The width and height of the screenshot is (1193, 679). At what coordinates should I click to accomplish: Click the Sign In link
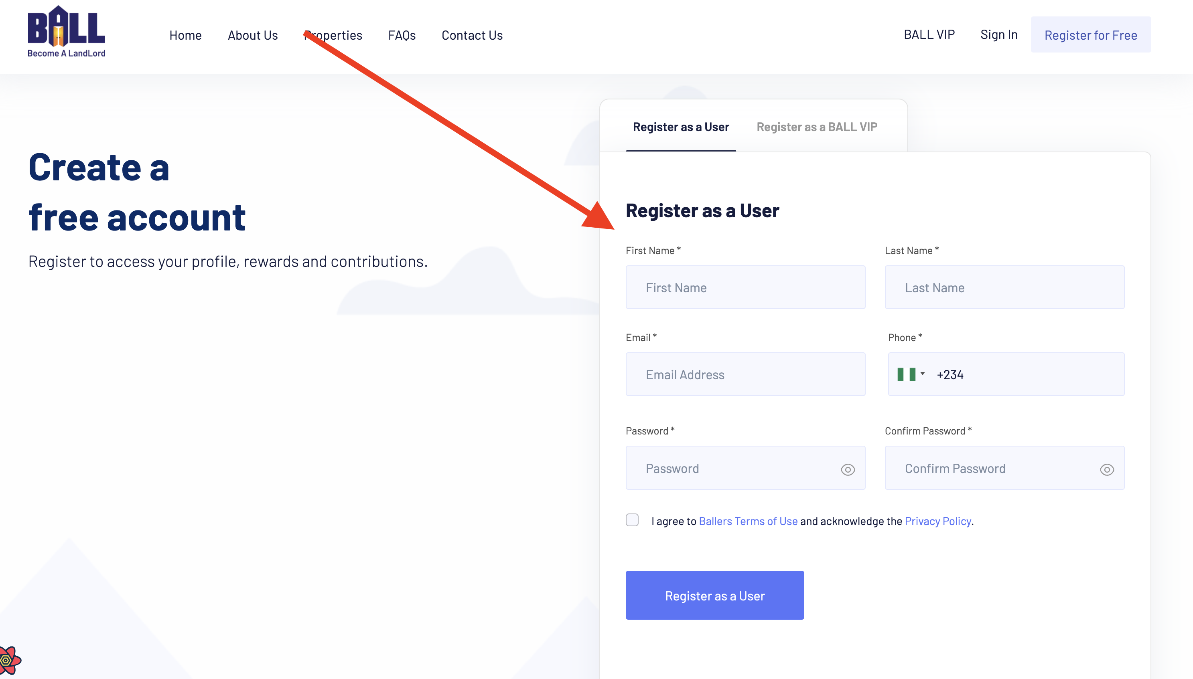click(x=998, y=34)
